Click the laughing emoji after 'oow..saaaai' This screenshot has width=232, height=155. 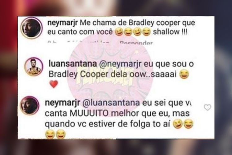[x=184, y=75]
